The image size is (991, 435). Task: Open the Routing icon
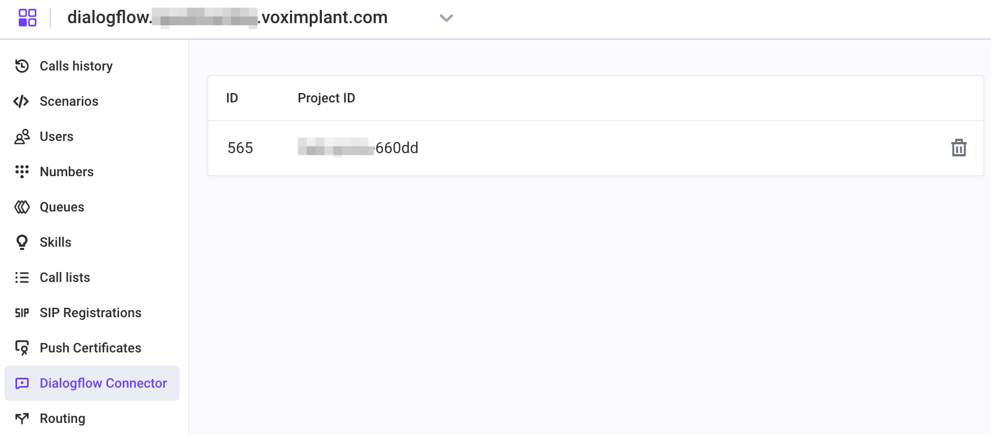tap(22, 418)
